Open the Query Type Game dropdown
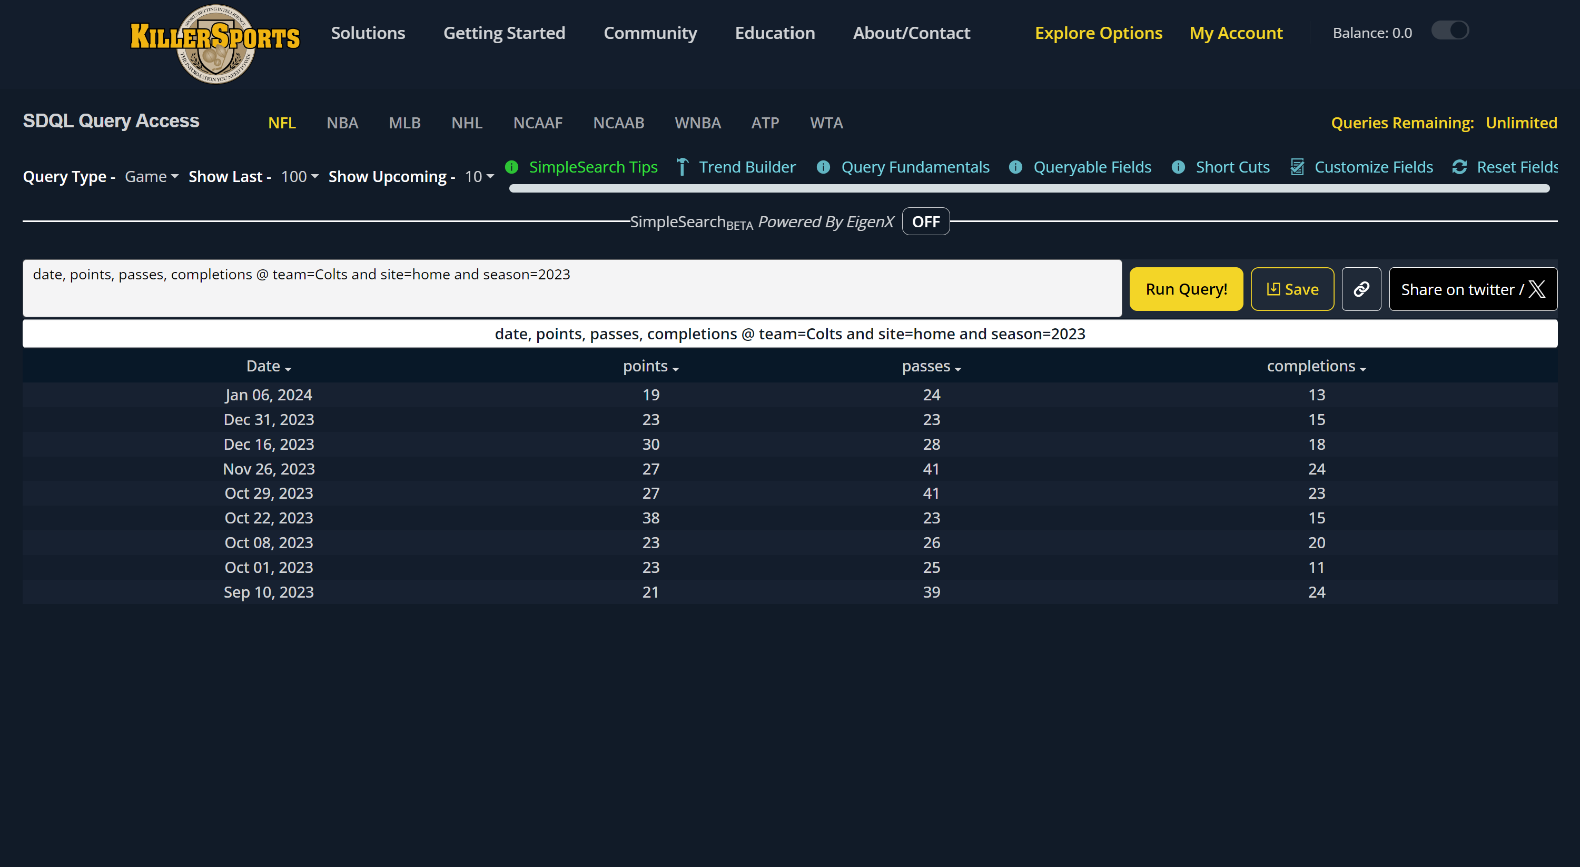This screenshot has width=1580, height=867. 152,177
